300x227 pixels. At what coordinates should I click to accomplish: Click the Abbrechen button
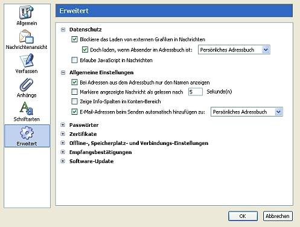point(278,216)
